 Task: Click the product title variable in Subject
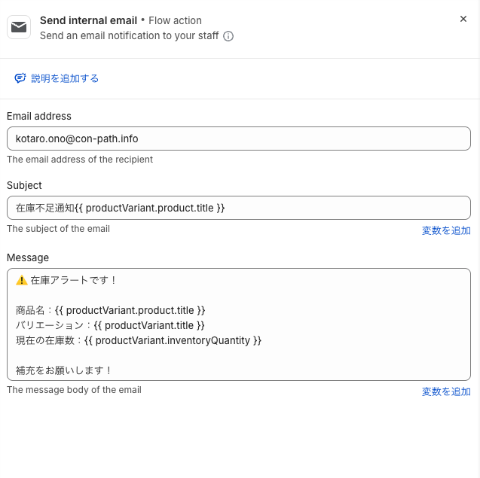pos(150,208)
